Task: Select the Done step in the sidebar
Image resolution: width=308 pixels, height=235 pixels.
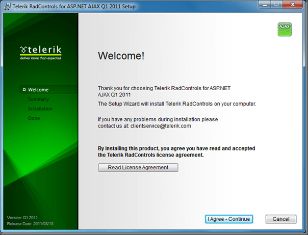Action: (x=34, y=118)
